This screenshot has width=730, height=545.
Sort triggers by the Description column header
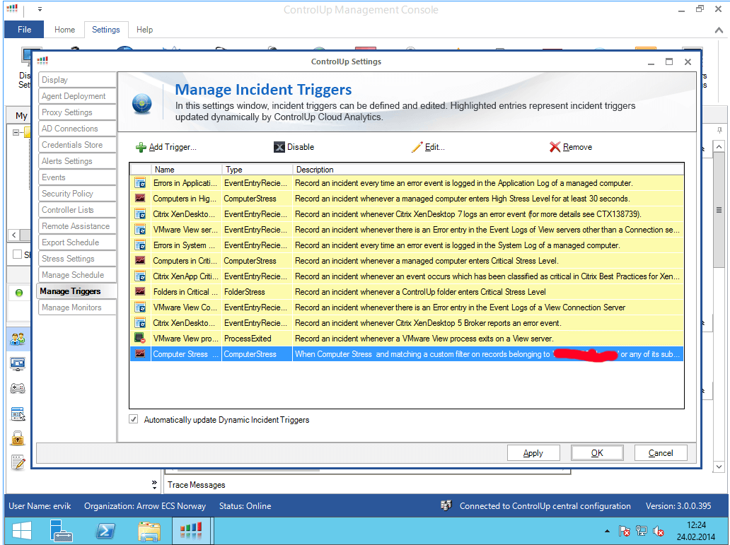tap(488, 170)
